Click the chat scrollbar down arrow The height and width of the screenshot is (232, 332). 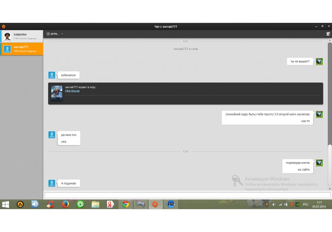click(330, 189)
